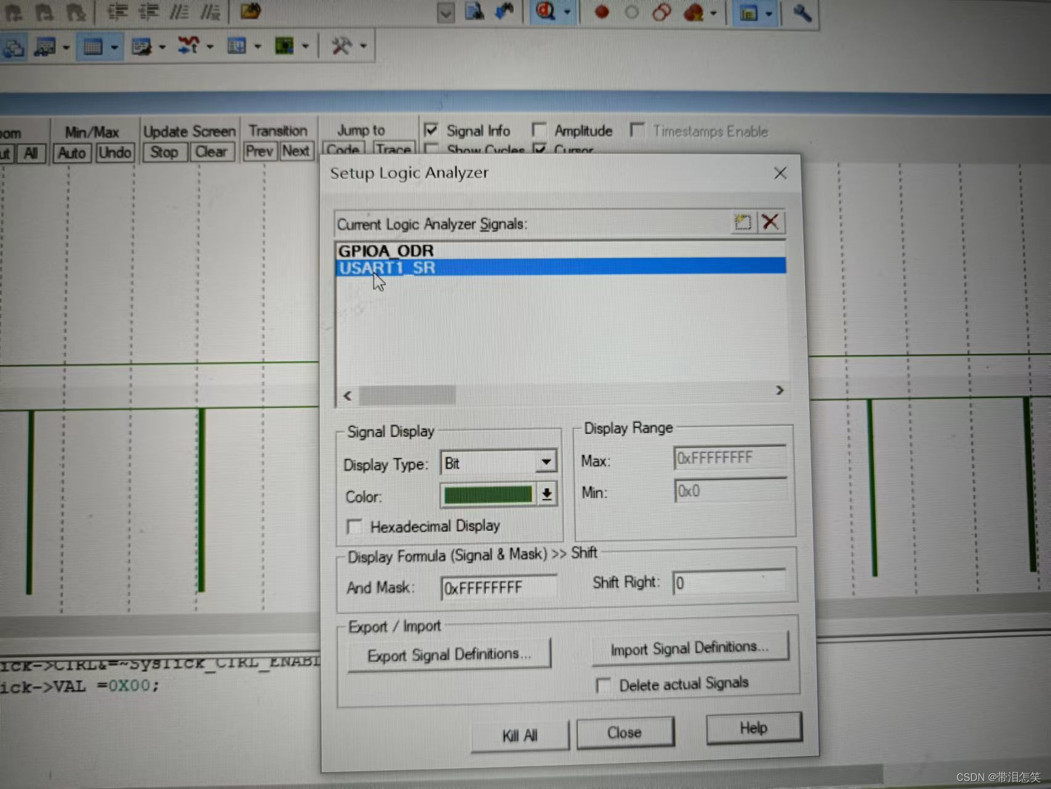Click the Zoom All button
This screenshot has height=789, width=1051.
coord(30,153)
